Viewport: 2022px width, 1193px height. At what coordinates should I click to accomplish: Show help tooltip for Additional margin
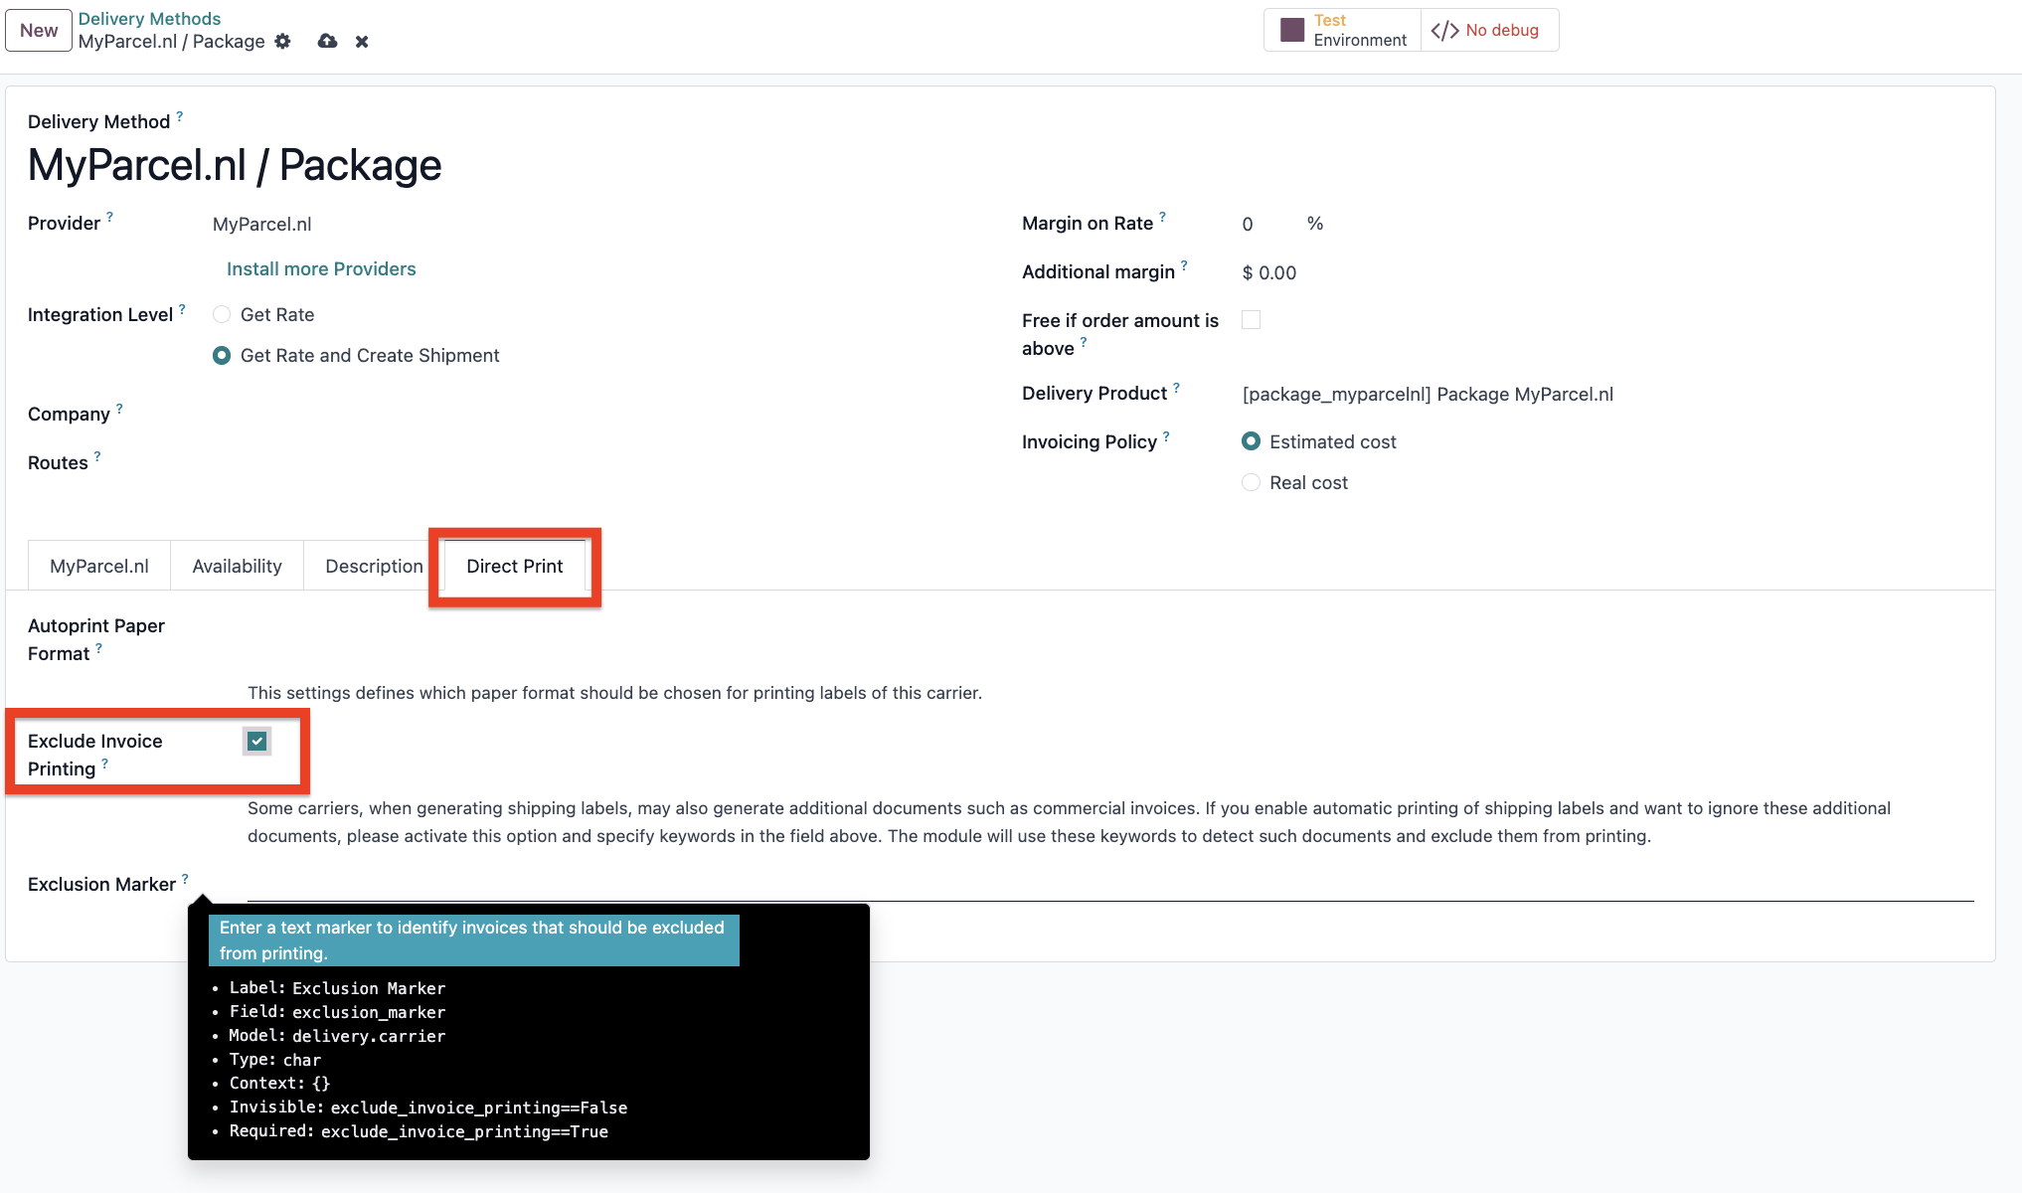click(x=1184, y=265)
